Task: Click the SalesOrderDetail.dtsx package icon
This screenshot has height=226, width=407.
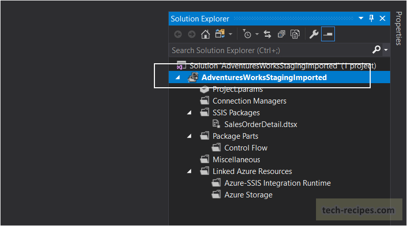Action: point(216,124)
